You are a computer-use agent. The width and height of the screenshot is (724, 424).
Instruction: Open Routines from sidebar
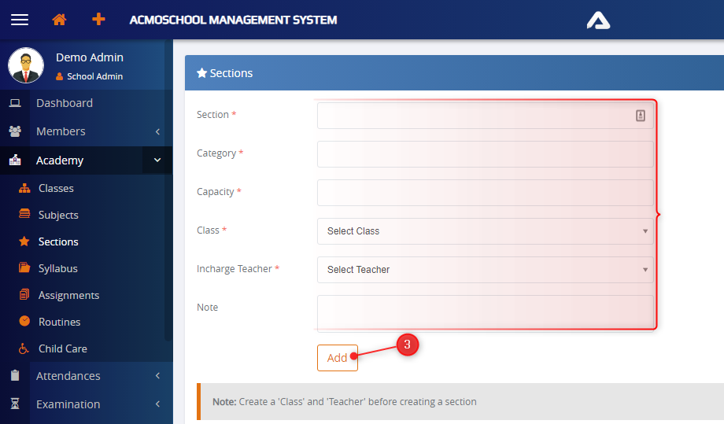[x=59, y=322]
